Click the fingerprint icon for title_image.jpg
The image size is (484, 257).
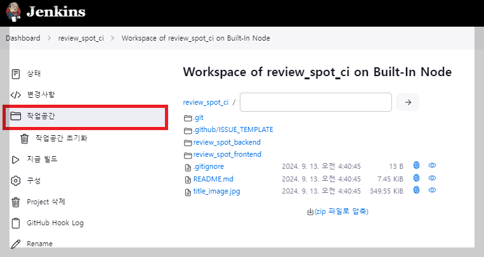pos(416,190)
